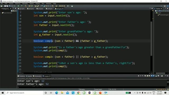
Task: Open the New Java Class dropdown arrow
Action: [x=34, y=6]
